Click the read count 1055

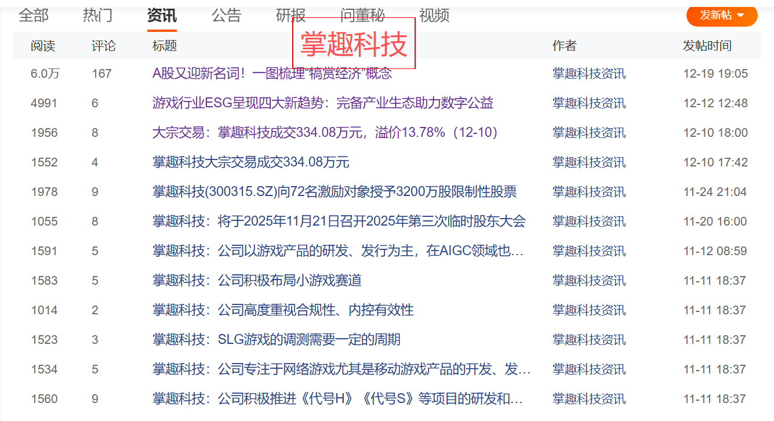44,222
